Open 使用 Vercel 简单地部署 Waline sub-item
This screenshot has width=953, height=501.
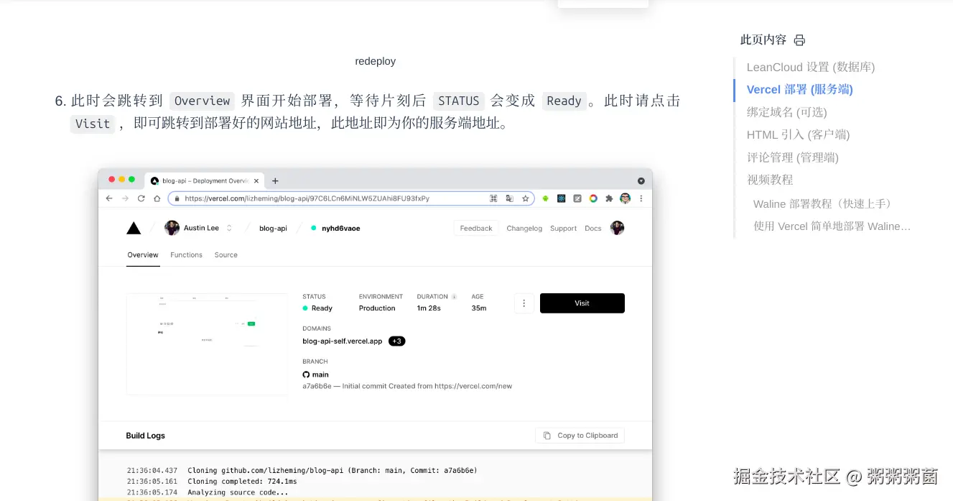point(832,226)
